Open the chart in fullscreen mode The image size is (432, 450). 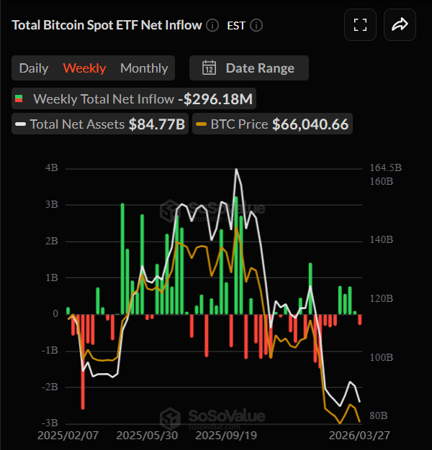point(360,25)
